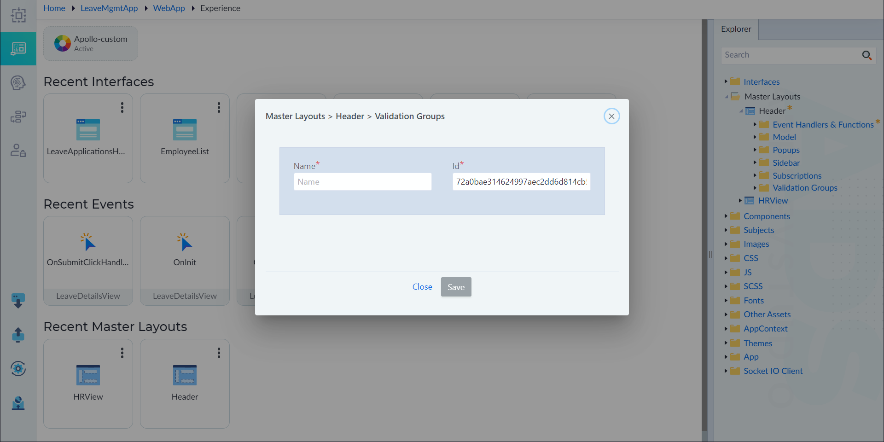Screen dimensions: 884x442
Task: Open WebApp breadcrumb link
Action: pos(169,8)
